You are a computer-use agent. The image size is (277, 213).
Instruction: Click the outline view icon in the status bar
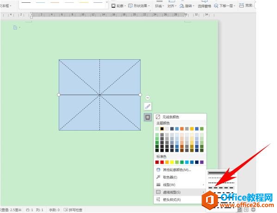tap(246, 210)
